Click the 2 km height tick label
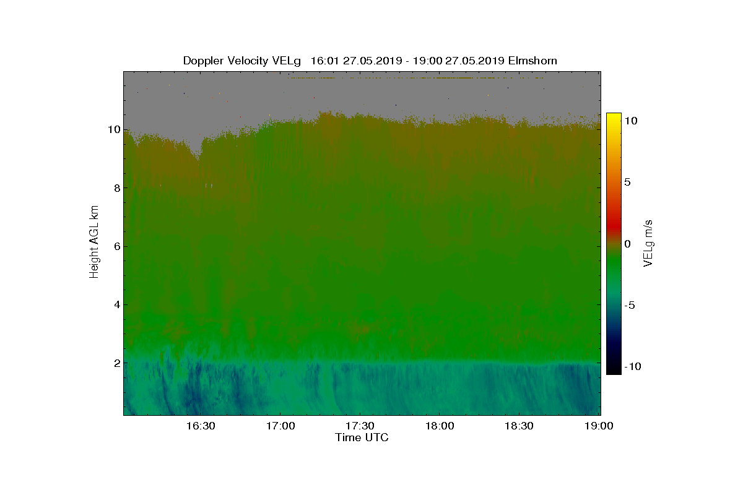 116,363
